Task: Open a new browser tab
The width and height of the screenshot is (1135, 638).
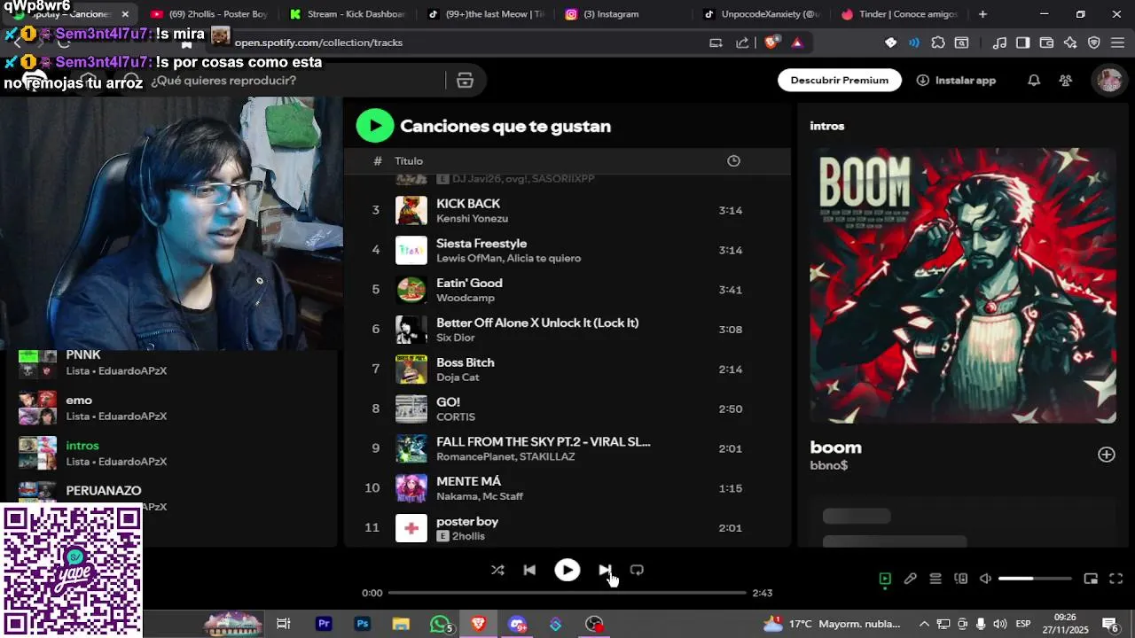Action: pos(982,14)
